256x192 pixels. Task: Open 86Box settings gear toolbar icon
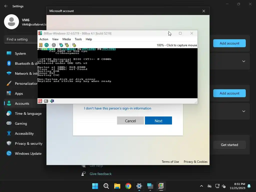coord(74,45)
